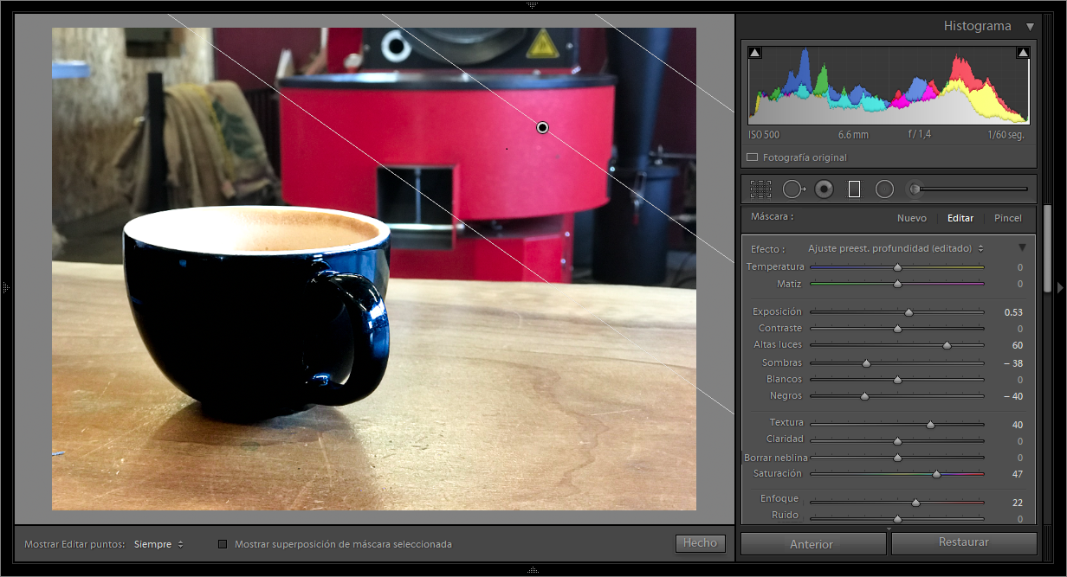
Task: Open Mostrar Editar puntos dropdown
Action: [159, 544]
